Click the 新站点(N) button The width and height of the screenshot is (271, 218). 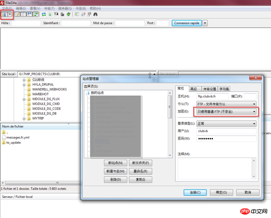[116, 163]
